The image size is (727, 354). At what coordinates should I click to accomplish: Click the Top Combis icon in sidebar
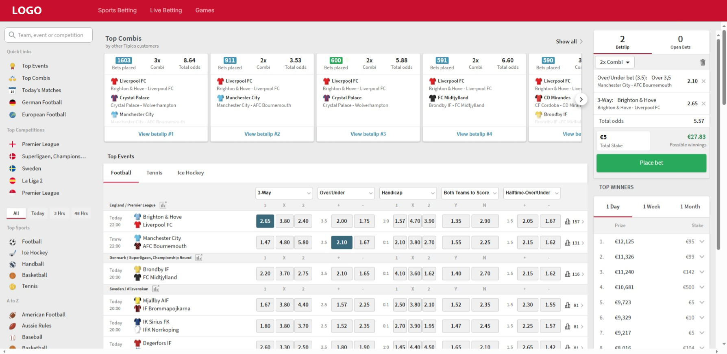click(x=13, y=78)
